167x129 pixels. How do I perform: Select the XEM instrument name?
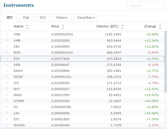[17, 65]
